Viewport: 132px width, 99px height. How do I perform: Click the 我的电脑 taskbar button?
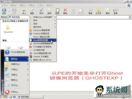[x=30, y=97]
